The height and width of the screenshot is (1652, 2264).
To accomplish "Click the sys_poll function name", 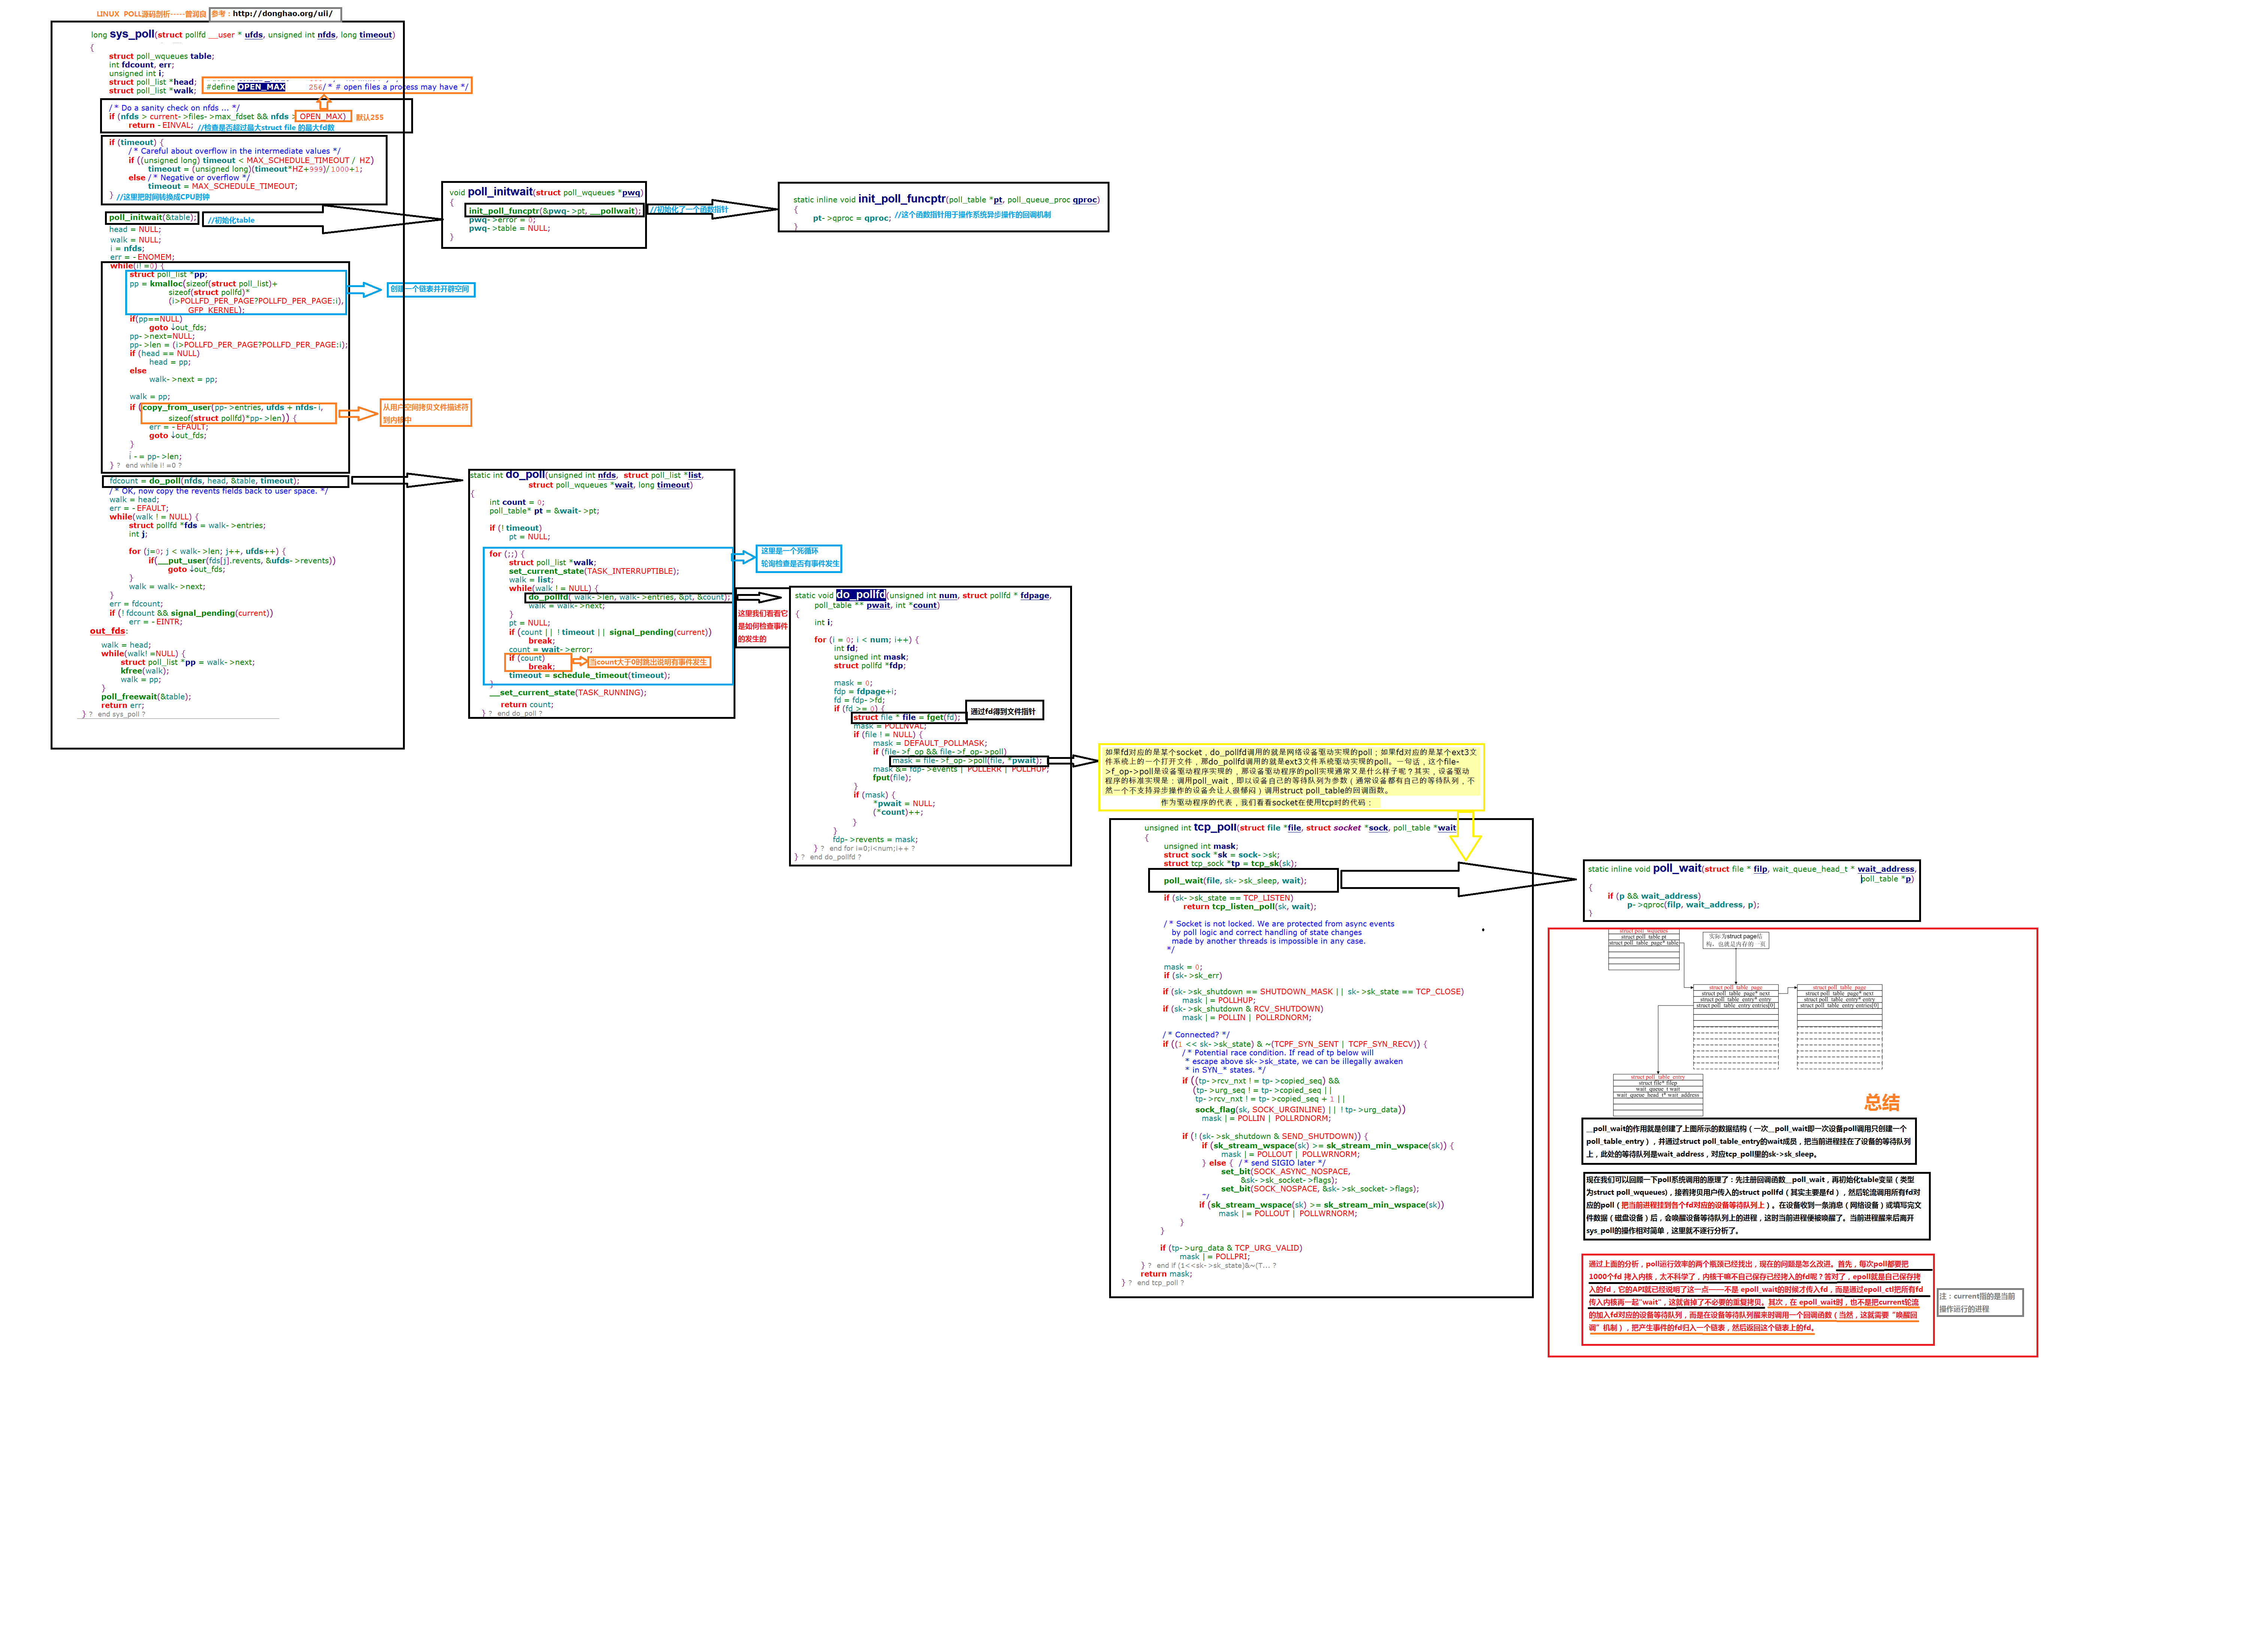I will (132, 34).
